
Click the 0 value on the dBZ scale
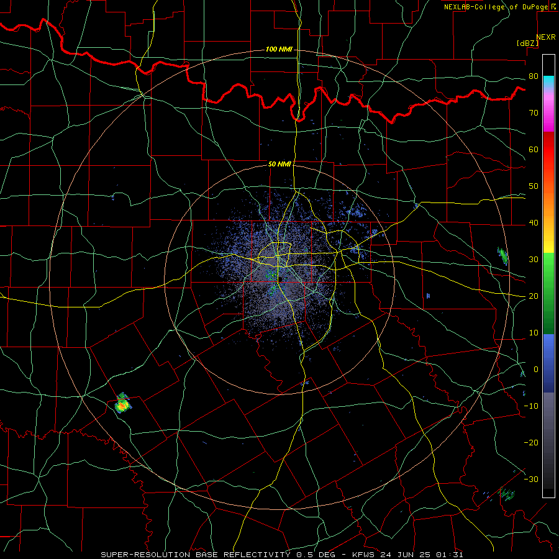point(536,370)
